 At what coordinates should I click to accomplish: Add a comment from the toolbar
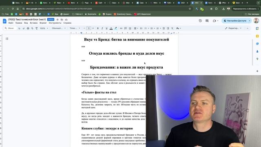126,28
